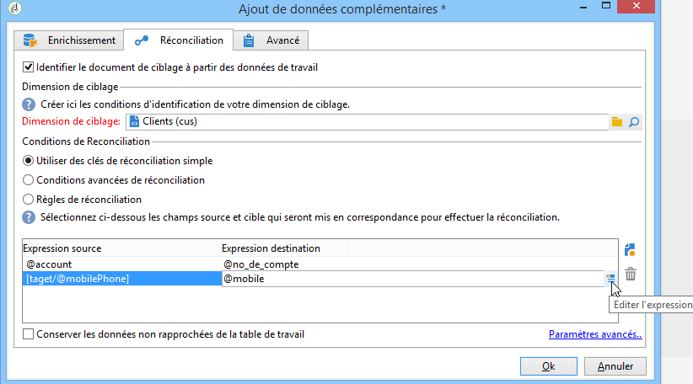Uncheck Identifier le document de ciblage checkbox

click(x=28, y=67)
